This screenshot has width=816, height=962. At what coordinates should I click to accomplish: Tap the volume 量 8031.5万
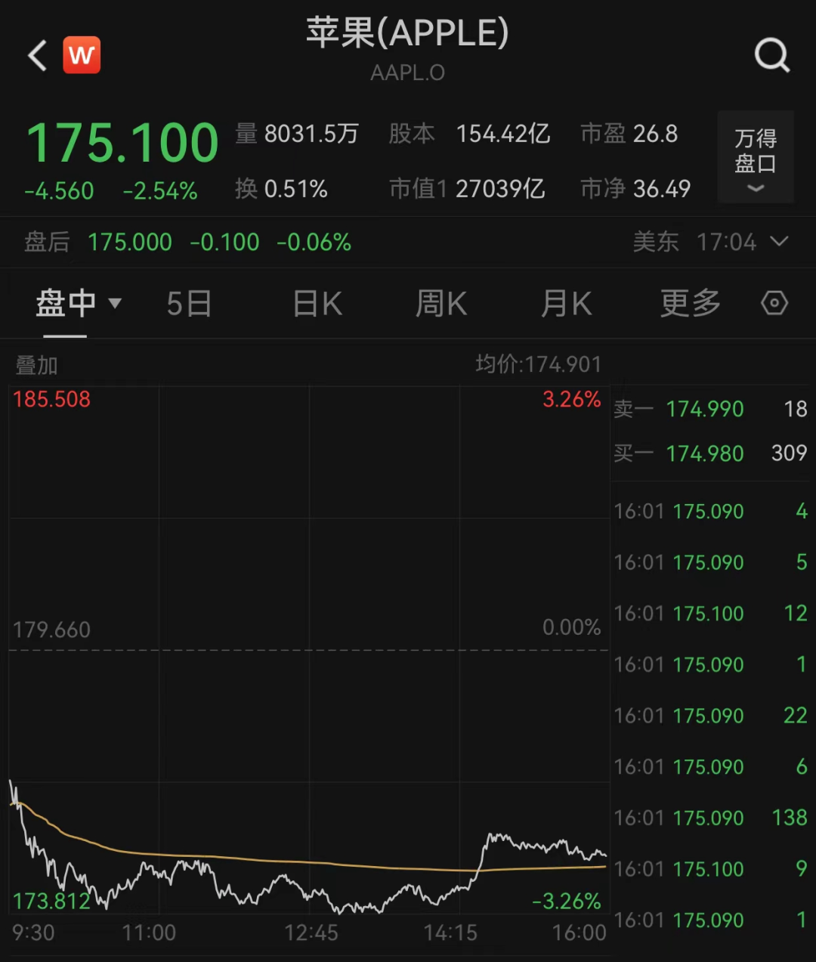(x=297, y=134)
